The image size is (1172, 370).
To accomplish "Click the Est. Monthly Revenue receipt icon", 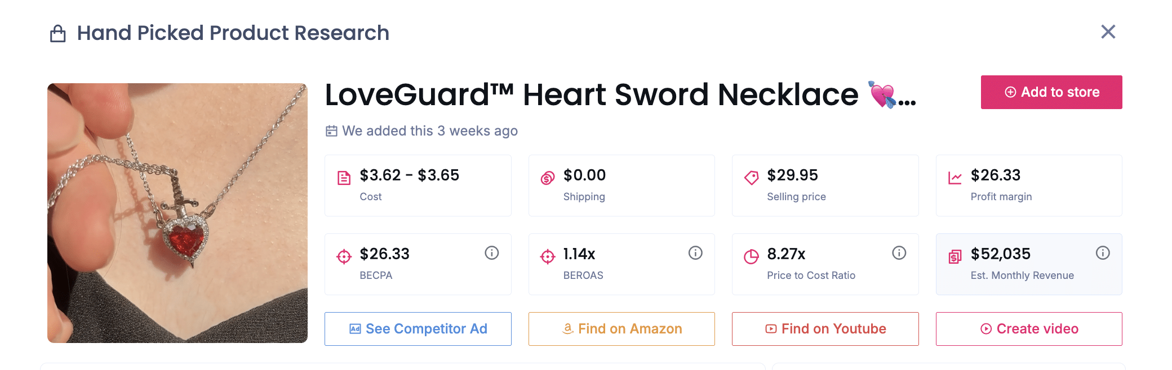I will pyautogui.click(x=955, y=257).
